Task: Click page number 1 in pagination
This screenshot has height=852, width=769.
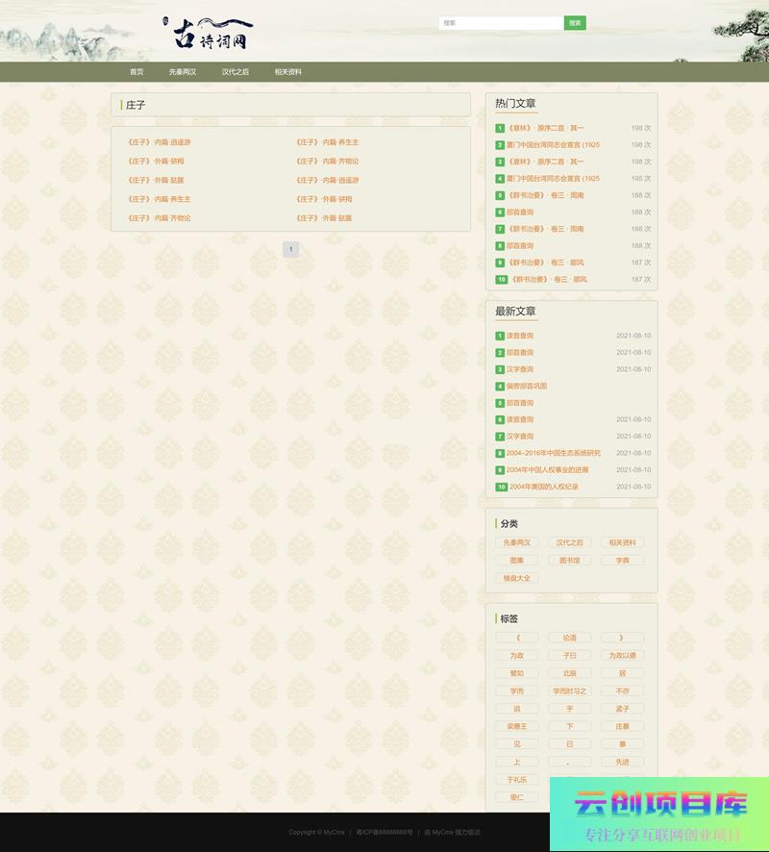Action: (x=290, y=249)
